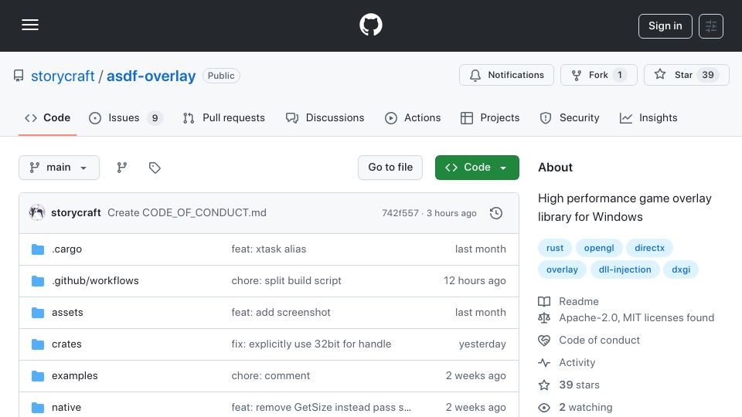Expand the main branch dropdown

pyautogui.click(x=60, y=168)
